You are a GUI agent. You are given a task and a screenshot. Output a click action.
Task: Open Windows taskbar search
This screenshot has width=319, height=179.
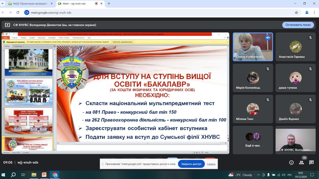pyautogui.click(x=13, y=175)
